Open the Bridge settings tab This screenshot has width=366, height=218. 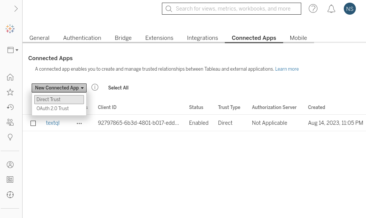point(123,38)
